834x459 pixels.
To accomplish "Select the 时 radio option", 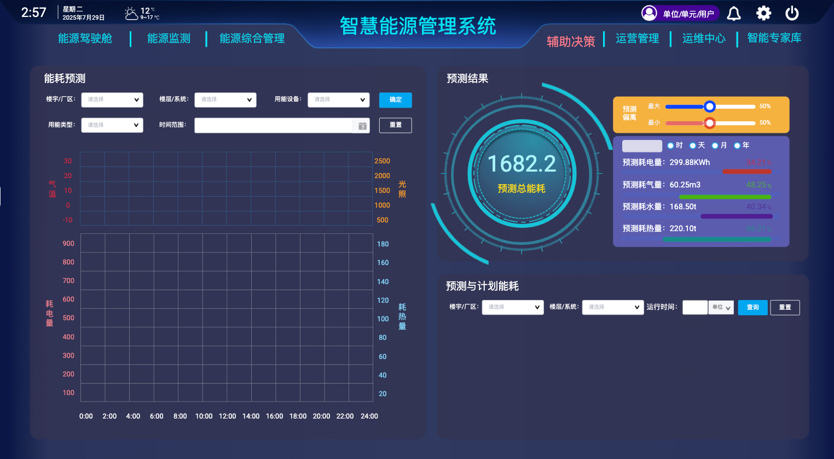I will (671, 145).
